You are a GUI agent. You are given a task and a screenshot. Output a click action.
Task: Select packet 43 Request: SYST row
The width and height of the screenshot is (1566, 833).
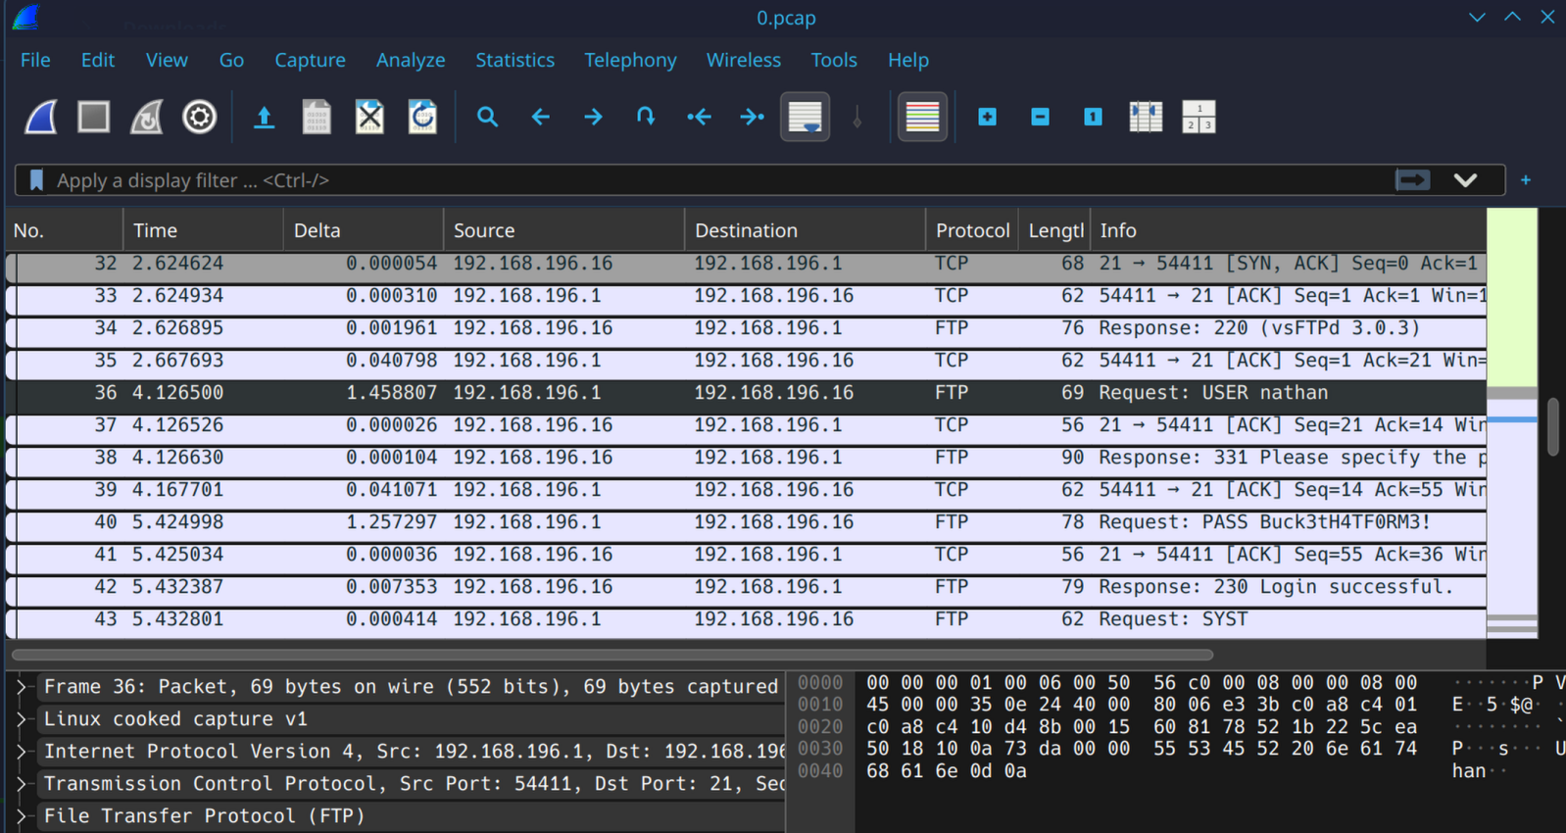(x=746, y=619)
